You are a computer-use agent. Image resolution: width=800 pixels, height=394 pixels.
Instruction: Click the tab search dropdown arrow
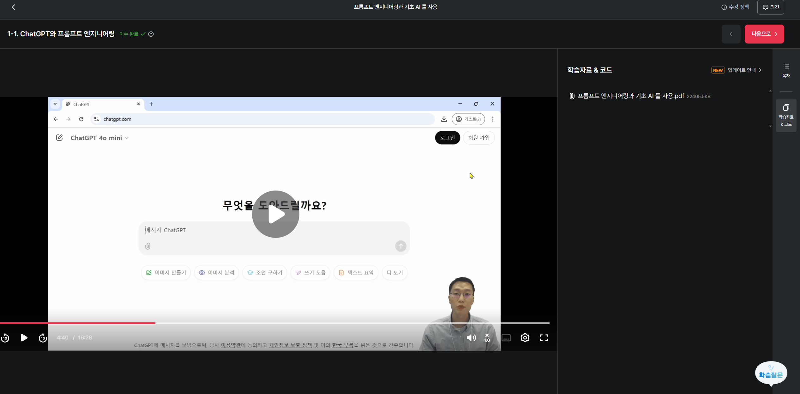pos(55,104)
